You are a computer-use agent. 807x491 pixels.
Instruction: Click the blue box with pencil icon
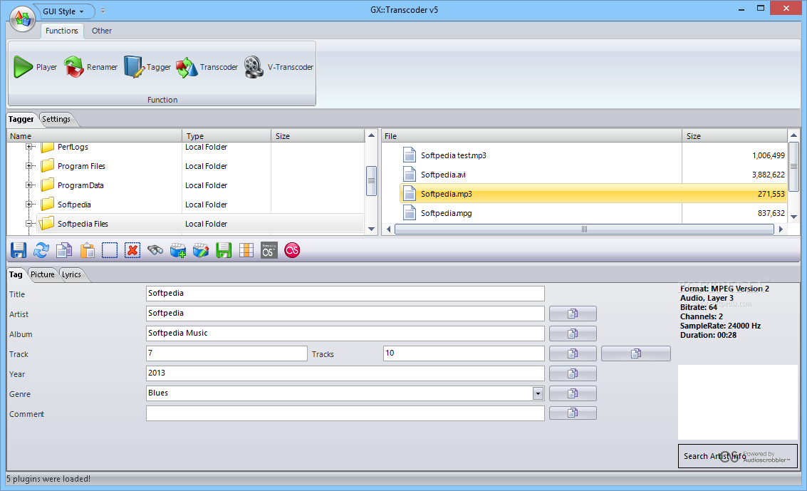(x=201, y=251)
